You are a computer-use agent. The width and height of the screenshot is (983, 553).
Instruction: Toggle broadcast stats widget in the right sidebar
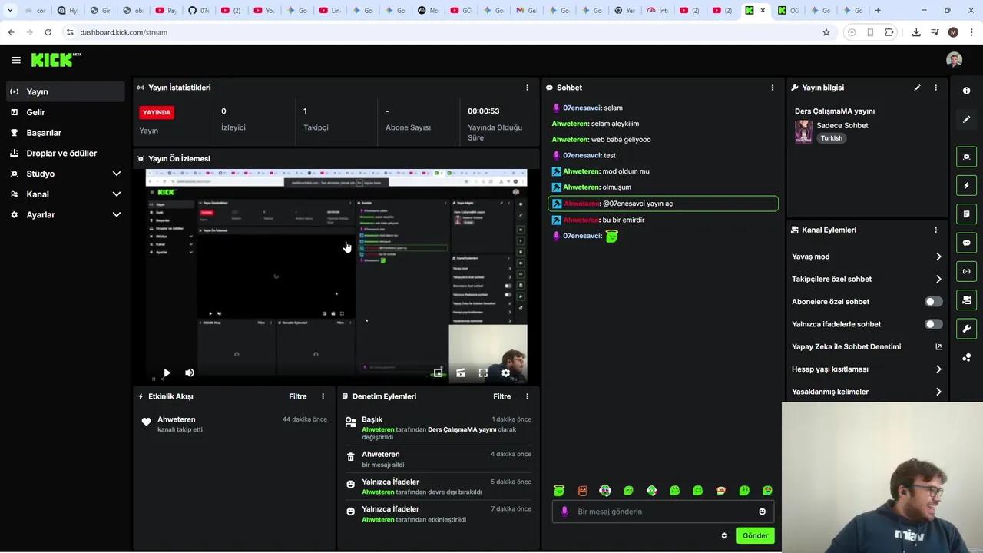coord(966,271)
